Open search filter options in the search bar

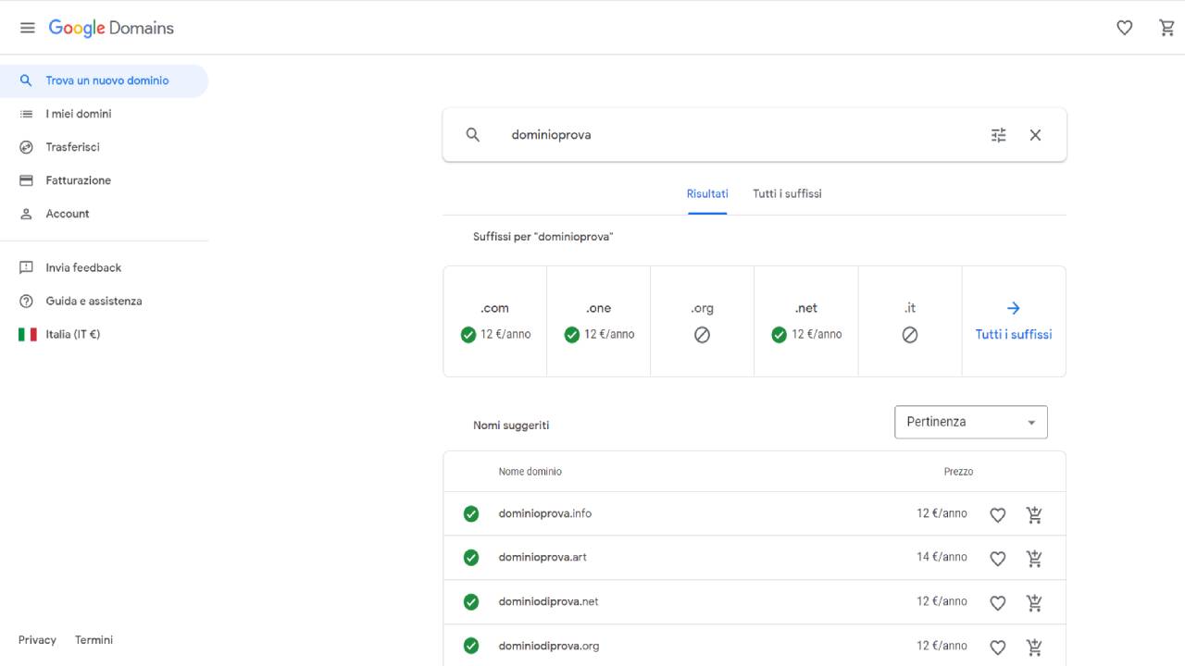998,134
